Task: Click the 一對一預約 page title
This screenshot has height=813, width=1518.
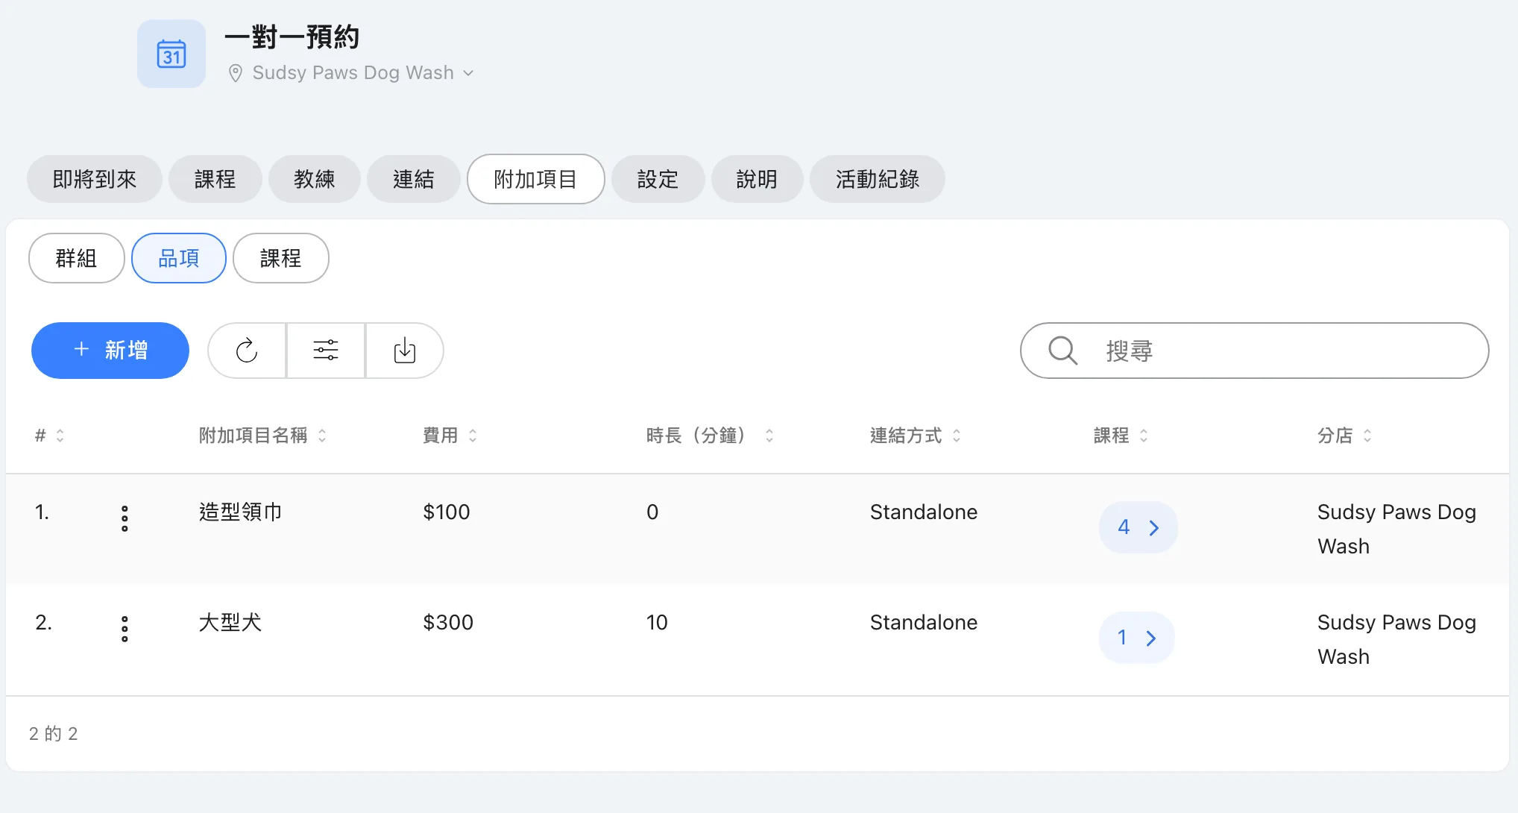Action: [x=292, y=37]
